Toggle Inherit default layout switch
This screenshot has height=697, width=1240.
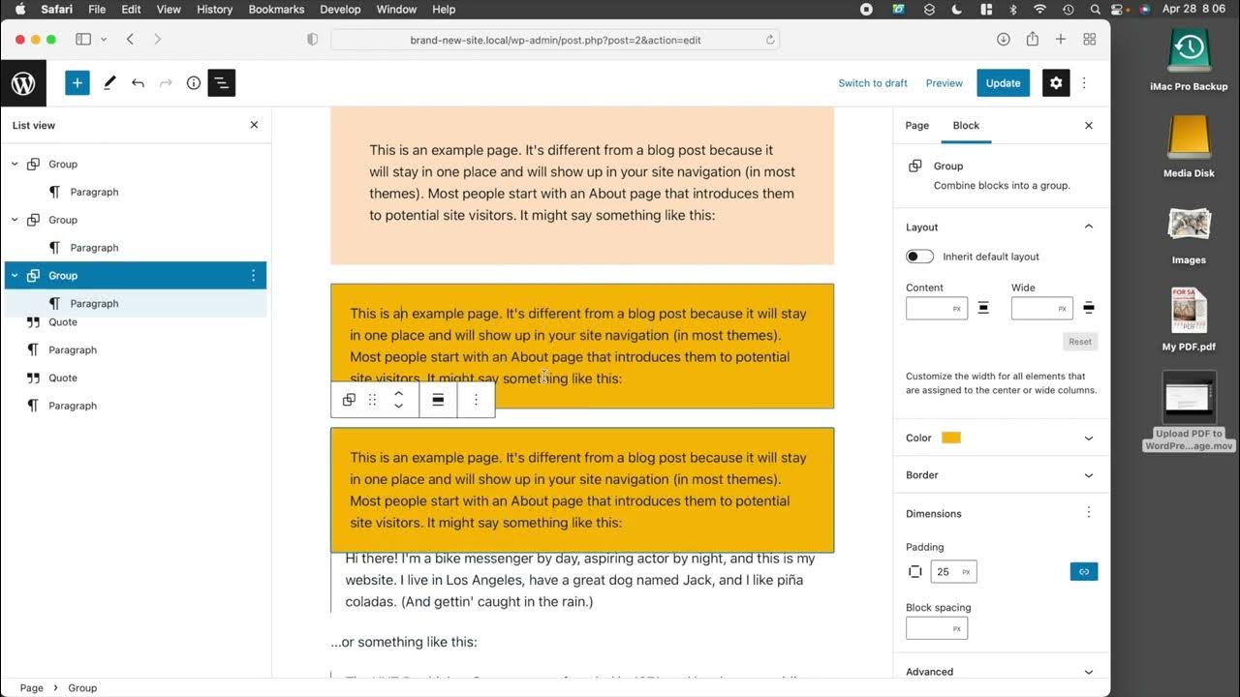point(919,257)
